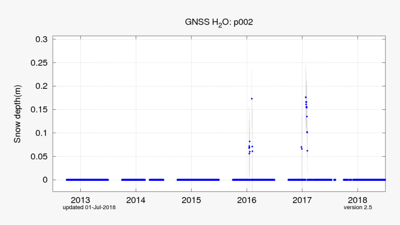Select the highest 2017 snow depth data point
Screen dimensions: 400x225
[306, 97]
